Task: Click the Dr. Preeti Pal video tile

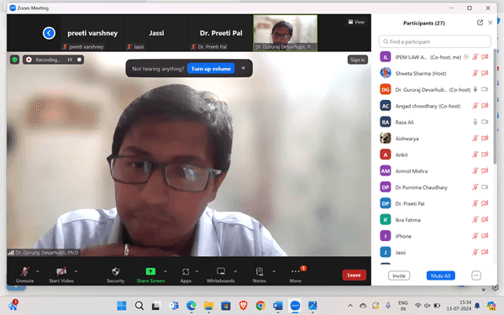Action: pyautogui.click(x=221, y=33)
